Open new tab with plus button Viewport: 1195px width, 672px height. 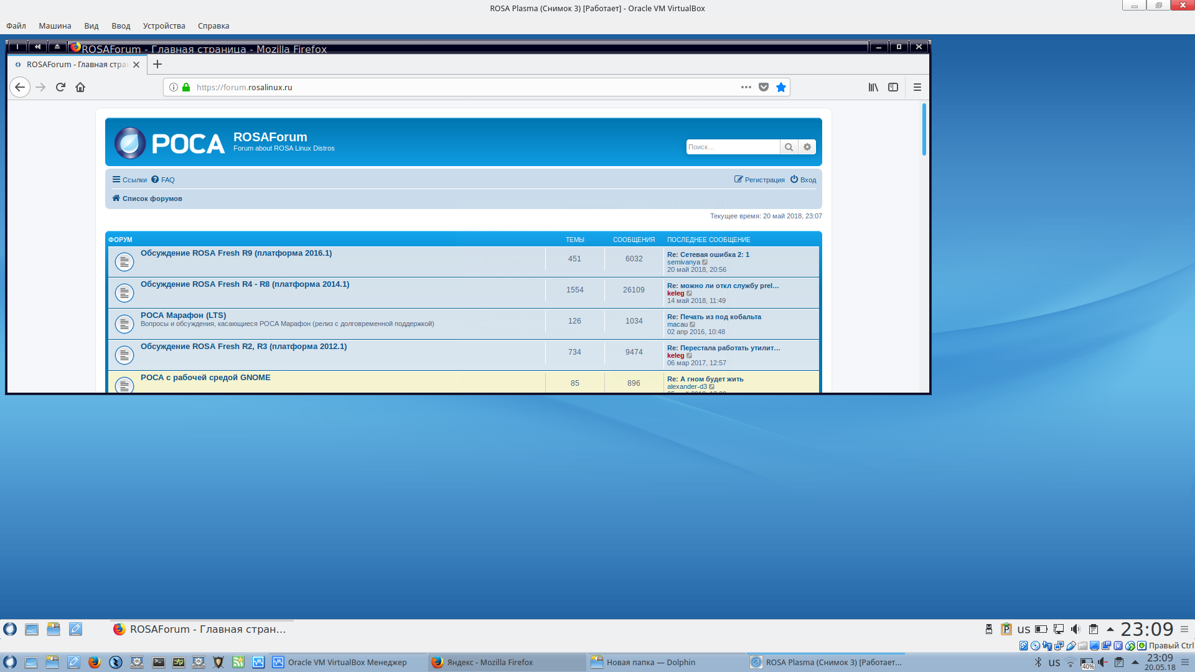click(x=157, y=64)
